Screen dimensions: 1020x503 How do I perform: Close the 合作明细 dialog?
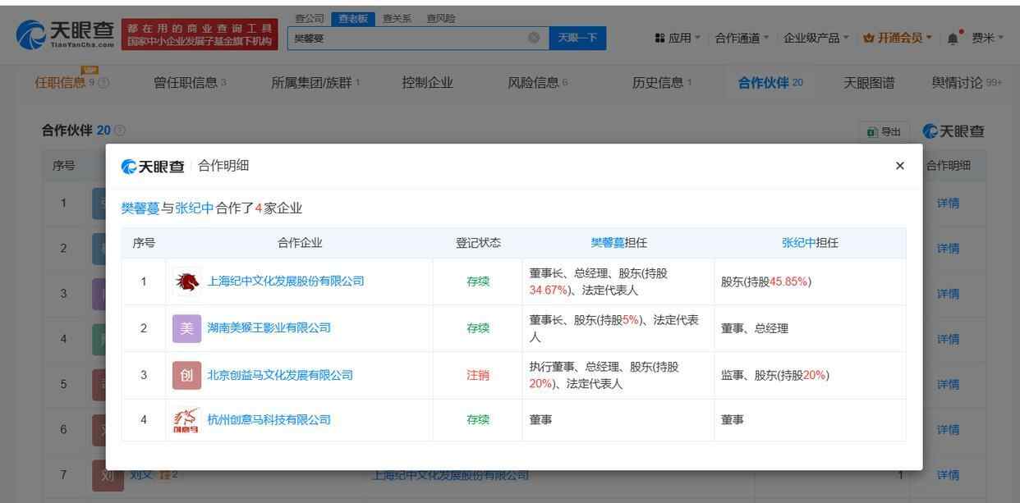899,166
